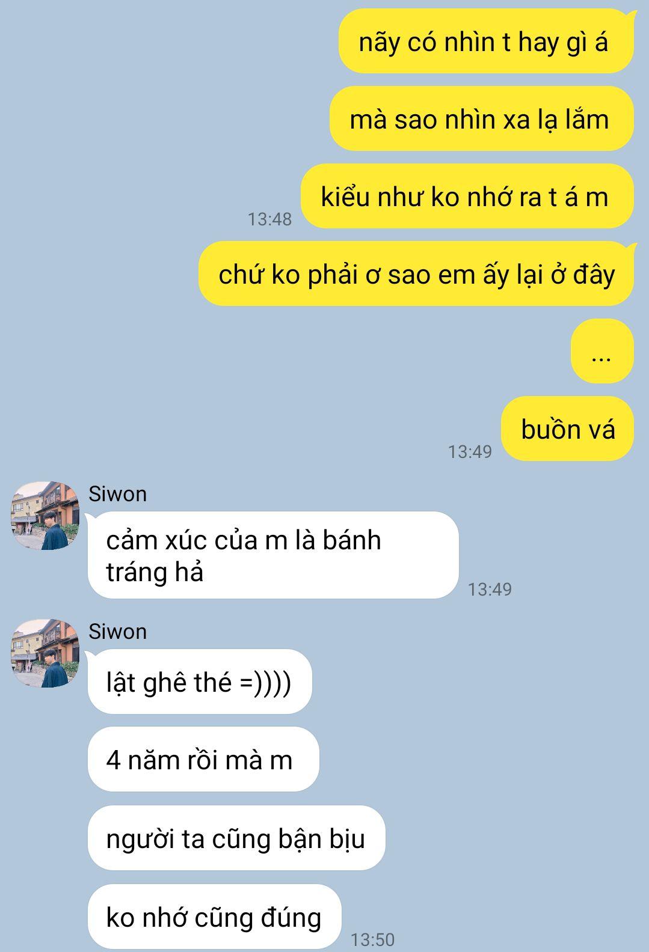
Task: Tap the 13:49 timestamp beside Siwon's first message
Action: tap(490, 589)
